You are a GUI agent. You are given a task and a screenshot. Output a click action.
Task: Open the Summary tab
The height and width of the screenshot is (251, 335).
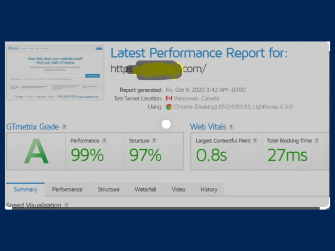(x=25, y=189)
